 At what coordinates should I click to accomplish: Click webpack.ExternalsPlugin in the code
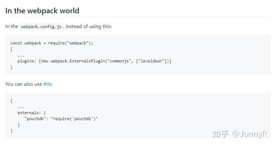[78, 61]
